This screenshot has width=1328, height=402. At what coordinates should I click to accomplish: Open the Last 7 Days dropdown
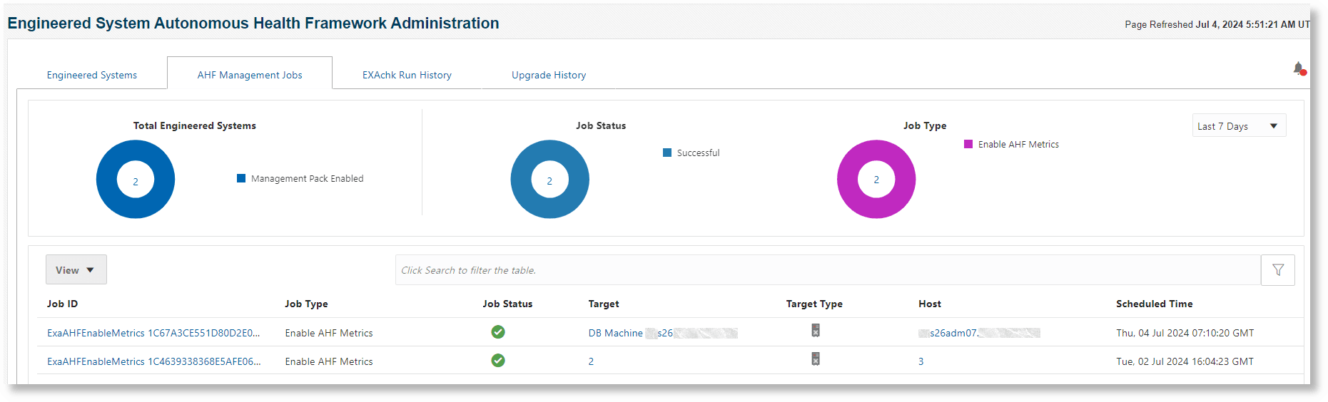click(1239, 126)
